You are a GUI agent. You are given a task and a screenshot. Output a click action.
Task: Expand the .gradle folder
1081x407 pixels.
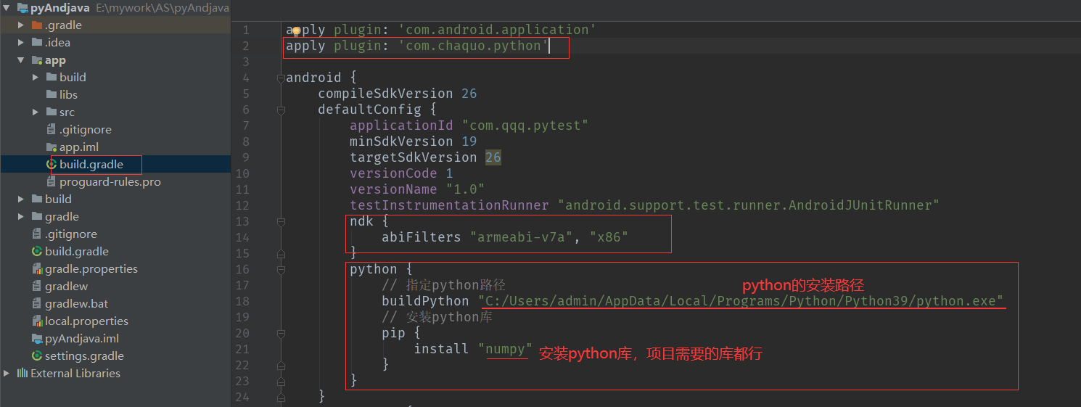click(x=22, y=25)
